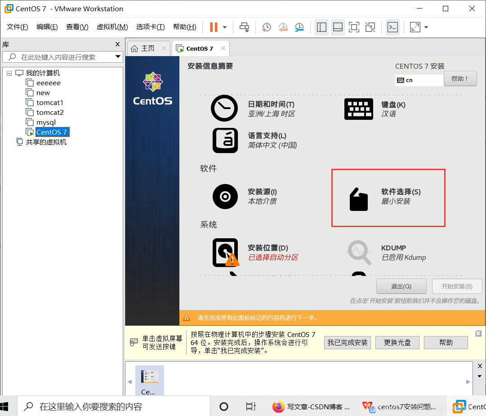Viewport: 486px width, 416px height.
Task: Close the CentOS 7 tab
Action: (x=223, y=48)
